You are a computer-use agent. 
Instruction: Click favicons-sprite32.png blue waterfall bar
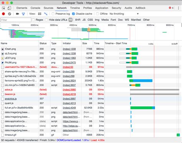[142, 81]
